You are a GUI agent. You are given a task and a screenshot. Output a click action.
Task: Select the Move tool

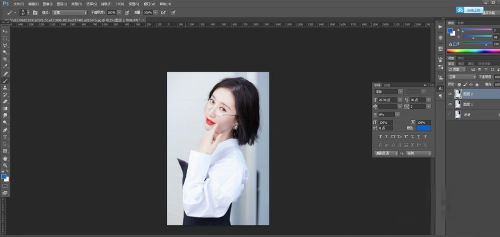coord(6,31)
